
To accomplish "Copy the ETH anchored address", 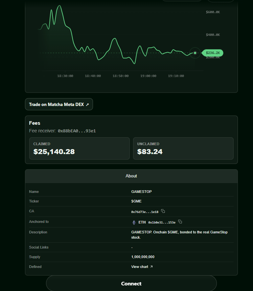I will click(180, 222).
